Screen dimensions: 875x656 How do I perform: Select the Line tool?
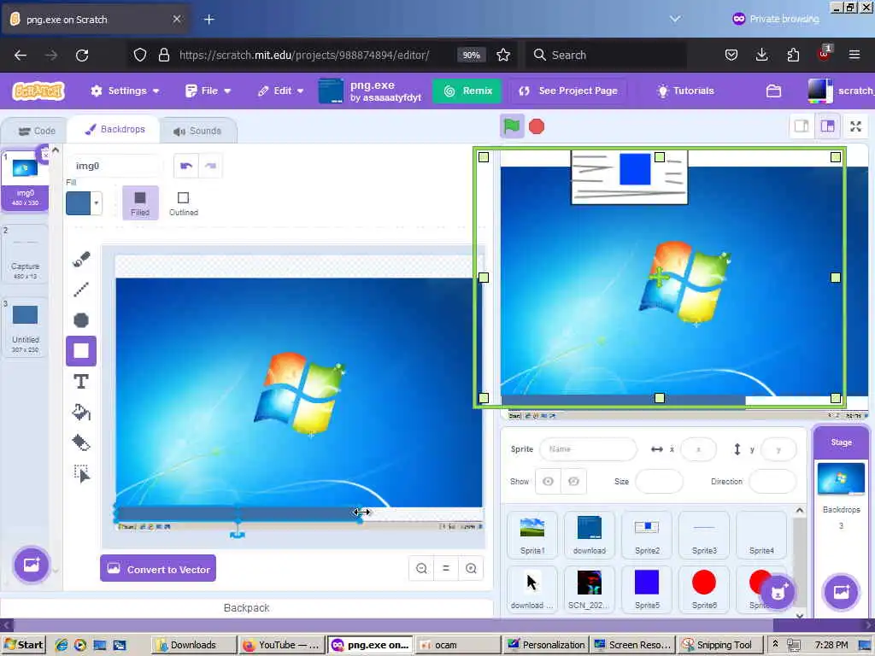81,290
